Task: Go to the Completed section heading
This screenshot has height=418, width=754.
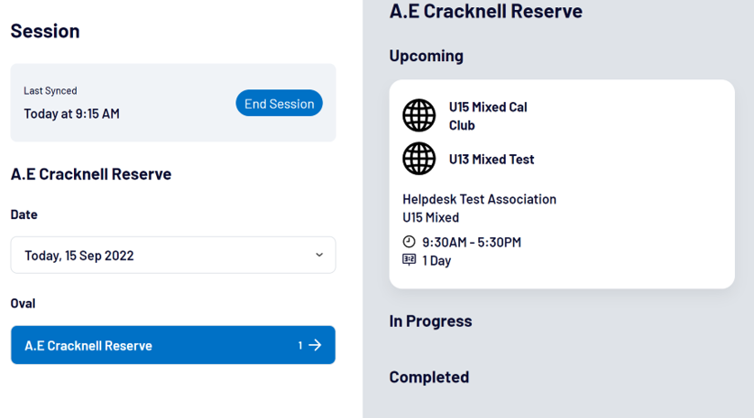Action: click(x=429, y=377)
